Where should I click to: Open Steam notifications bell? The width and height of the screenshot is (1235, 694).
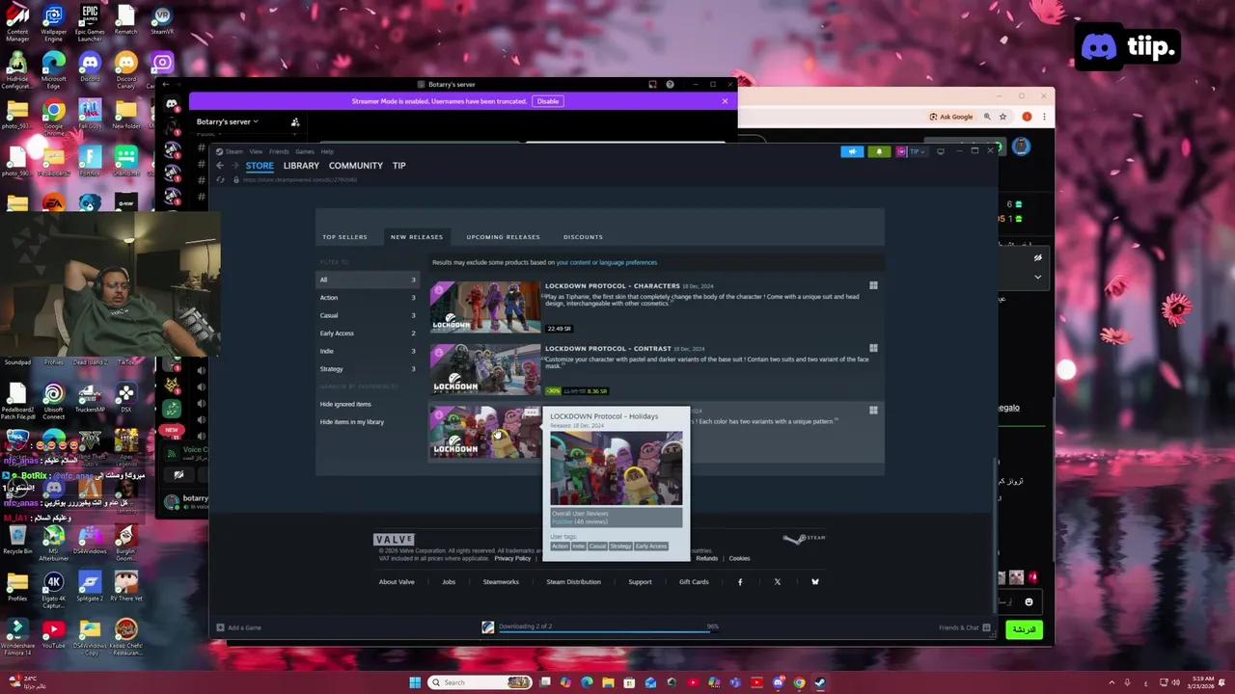pos(879,151)
